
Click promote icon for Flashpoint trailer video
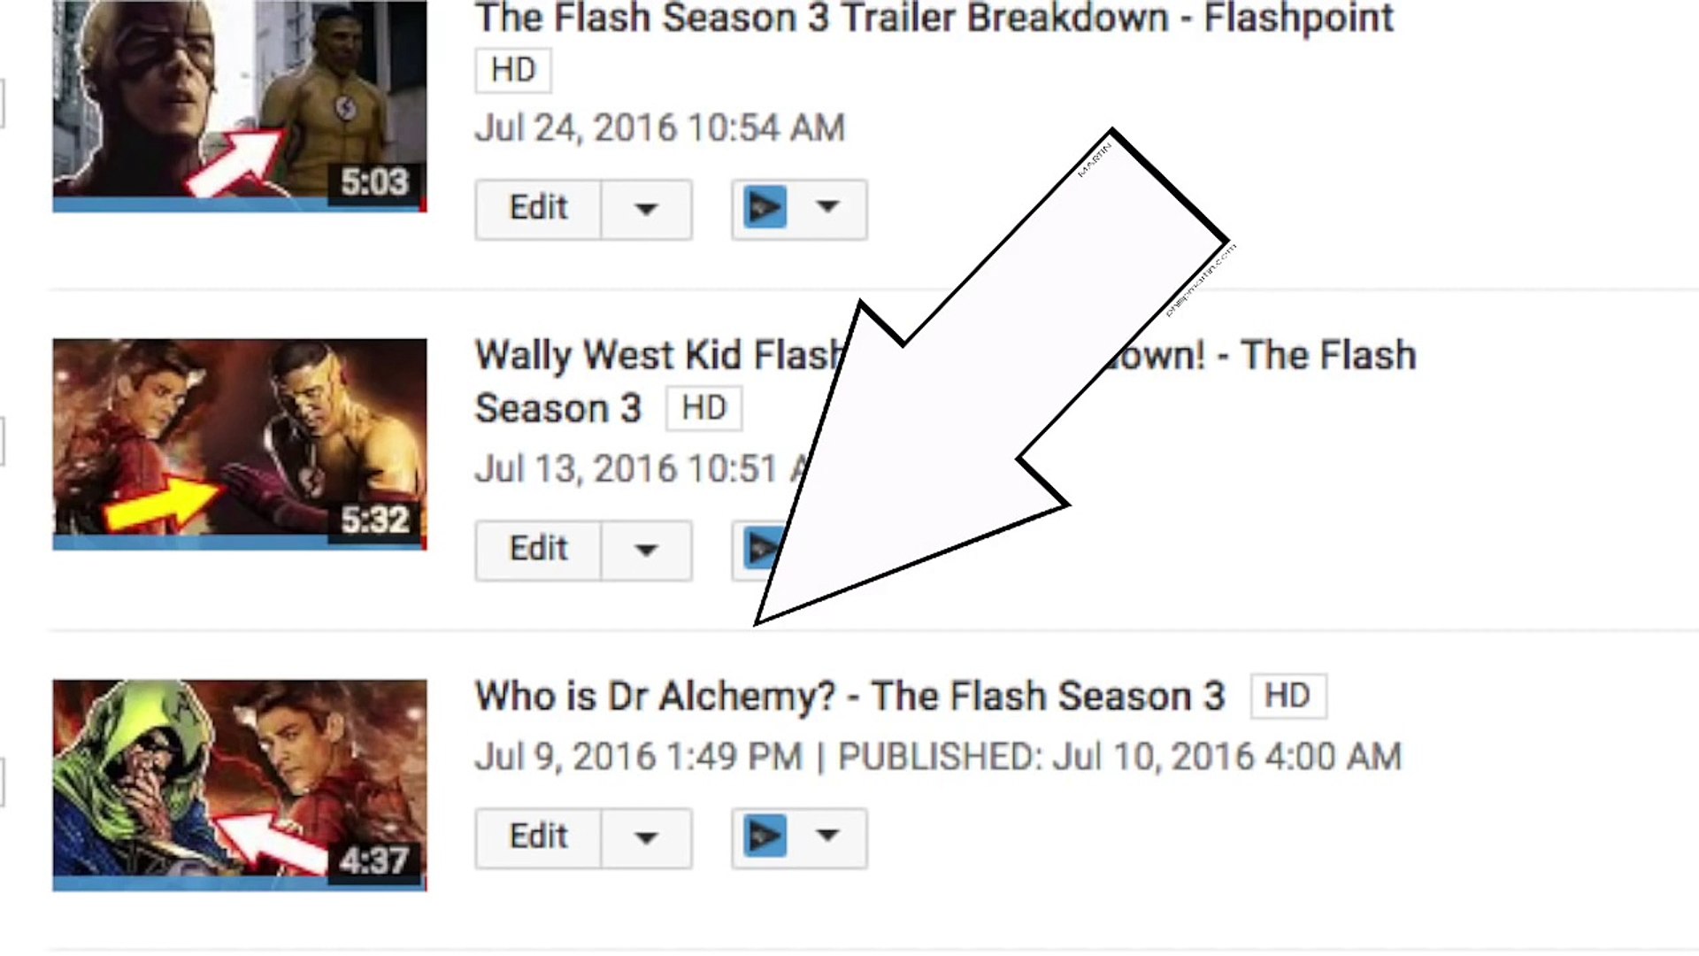[765, 208]
